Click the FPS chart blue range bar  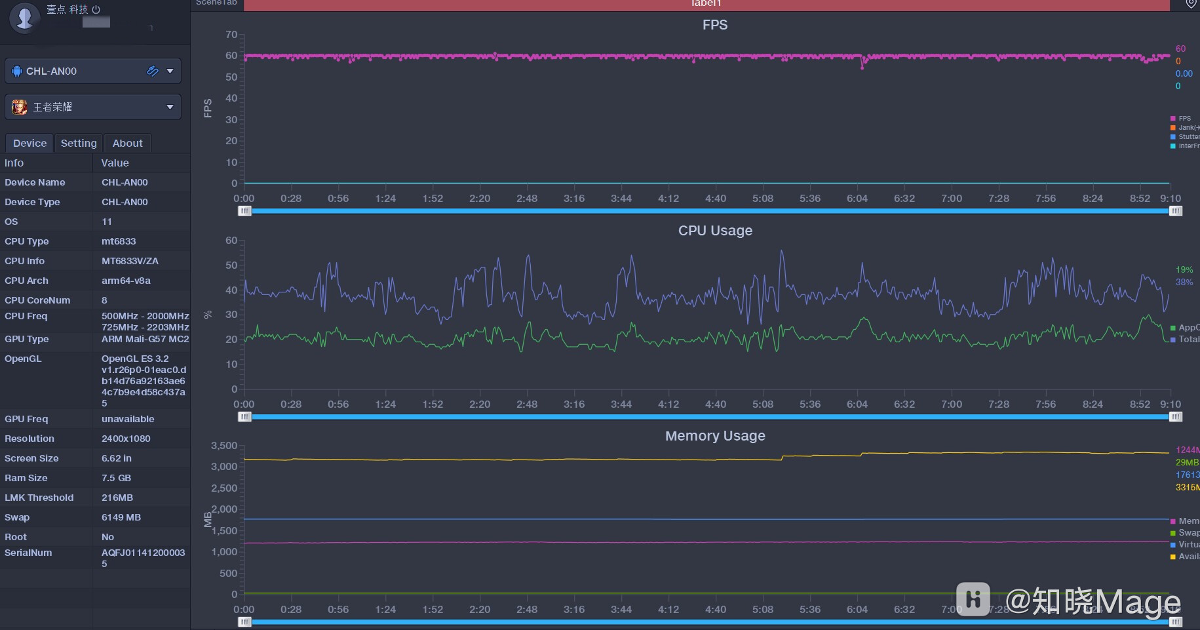point(710,211)
